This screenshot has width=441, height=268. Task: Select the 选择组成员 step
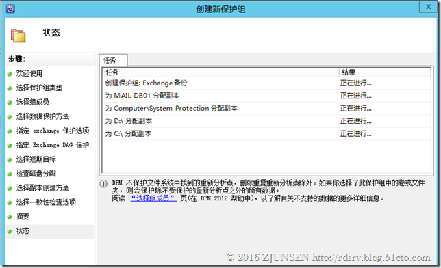(33, 102)
